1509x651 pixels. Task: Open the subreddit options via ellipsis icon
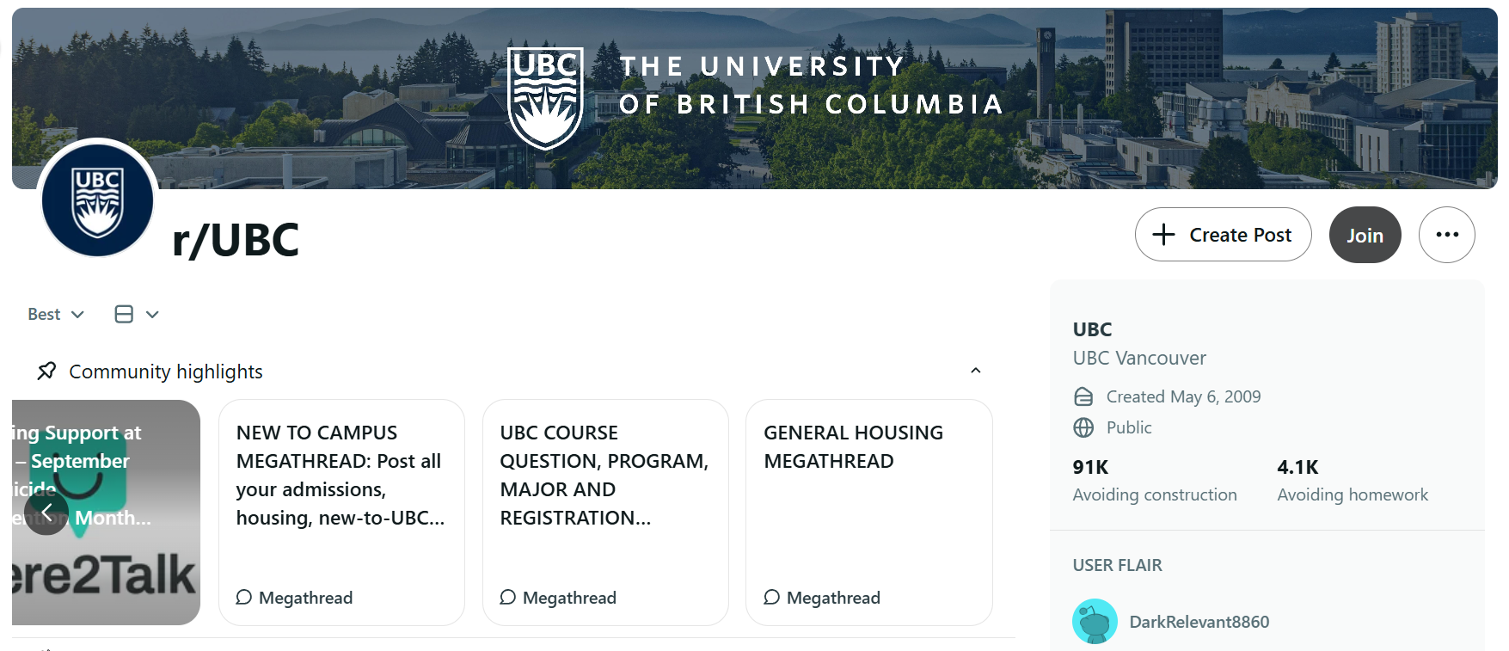(x=1447, y=234)
